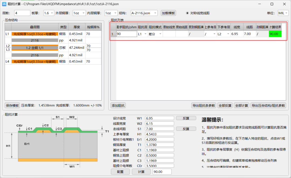Click the 保存模板 button
Screen dimensions: 291x178
[x=12, y=105]
